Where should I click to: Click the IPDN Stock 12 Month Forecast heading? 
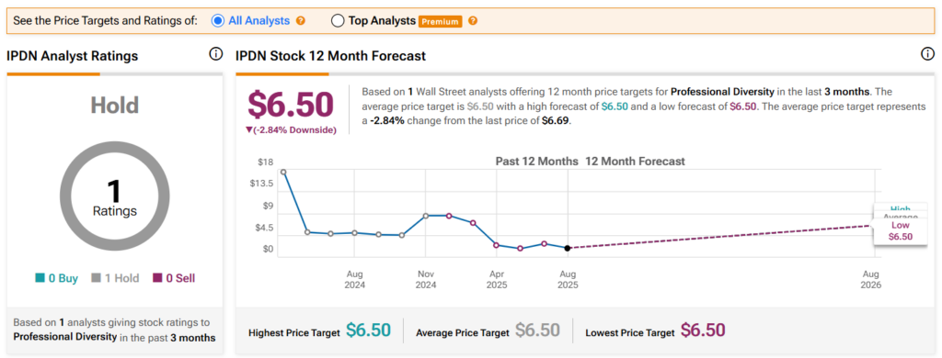[330, 56]
